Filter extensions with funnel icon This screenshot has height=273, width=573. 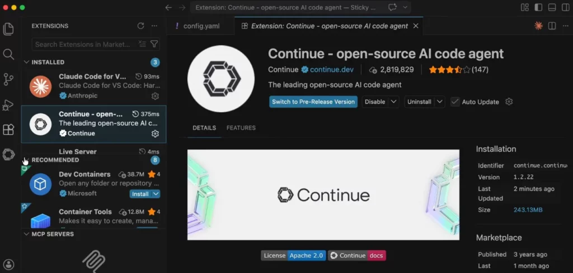click(154, 44)
